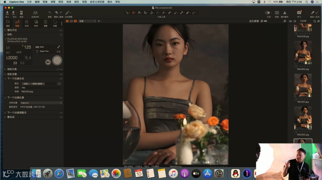The image size is (322, 180).
Task: Expand the 叠加层 panel
Action: pos(5,117)
